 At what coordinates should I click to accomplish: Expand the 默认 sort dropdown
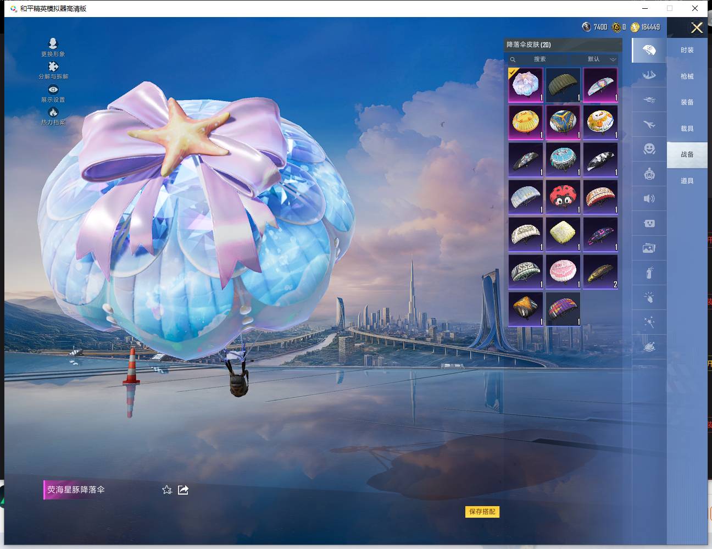pos(601,59)
